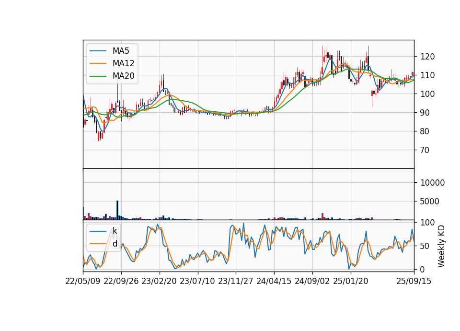Click the 23/07/10 date axis label
The width and height of the screenshot is (460, 331).
point(197,281)
